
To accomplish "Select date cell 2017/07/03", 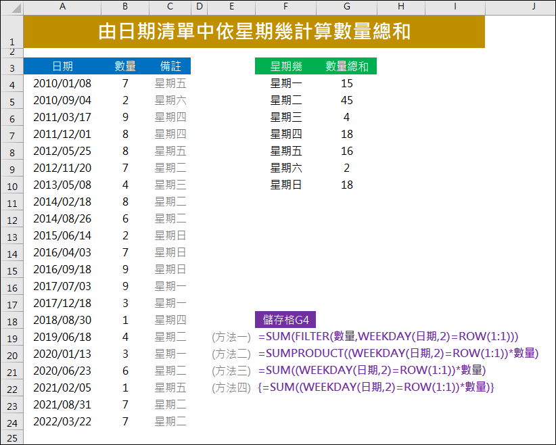I will [62, 286].
